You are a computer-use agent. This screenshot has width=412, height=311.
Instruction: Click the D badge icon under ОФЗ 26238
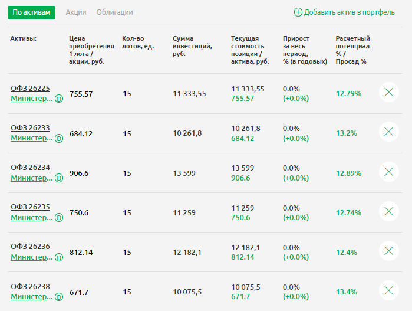tap(59, 297)
